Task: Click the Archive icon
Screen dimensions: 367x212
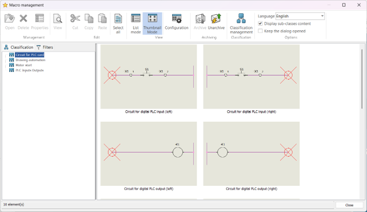Action: click(x=200, y=18)
